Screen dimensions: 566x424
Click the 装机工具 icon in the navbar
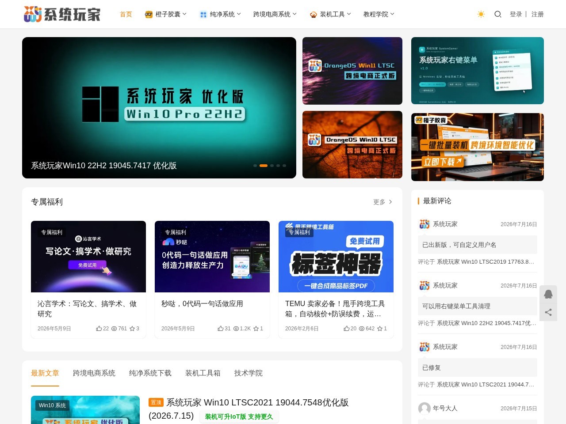(x=314, y=14)
